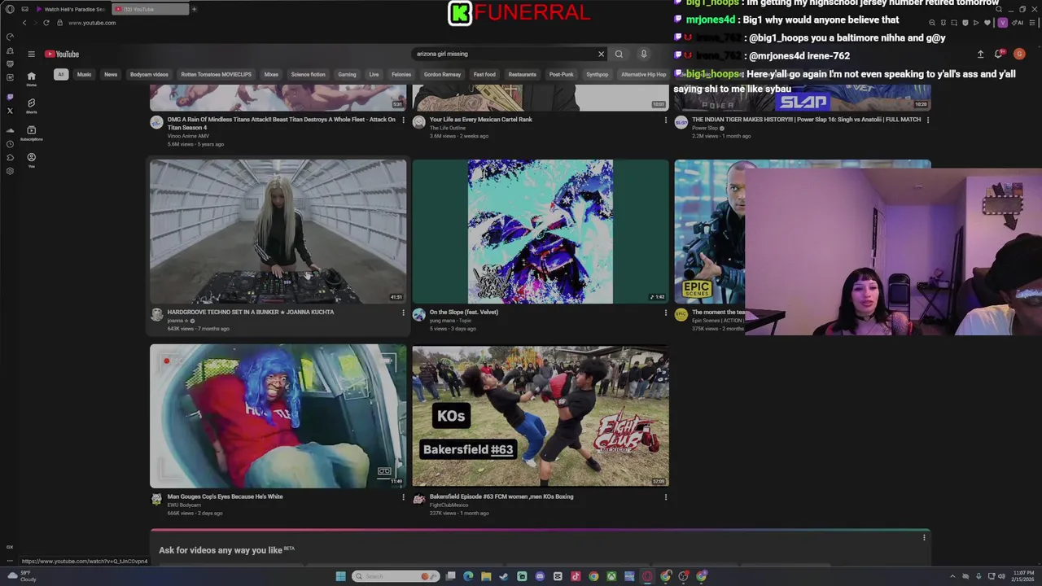Open the X icon in the browser sidebar
The image size is (1042, 586).
(x=10, y=111)
